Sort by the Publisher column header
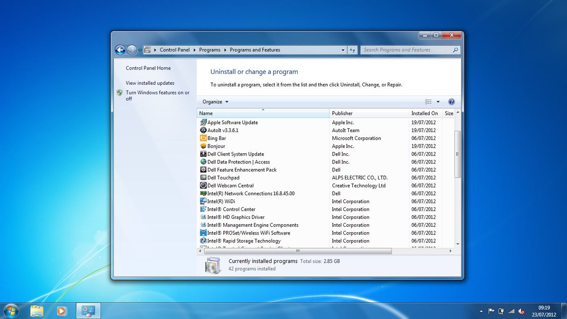Viewport: 567px width, 319px height. click(369, 113)
